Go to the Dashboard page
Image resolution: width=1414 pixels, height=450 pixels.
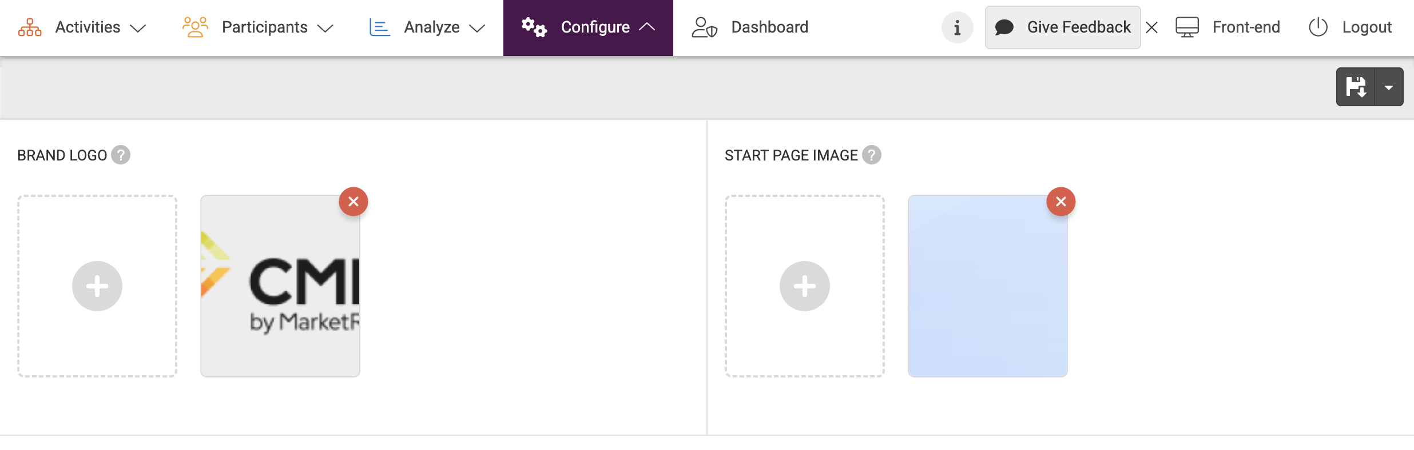pos(750,27)
